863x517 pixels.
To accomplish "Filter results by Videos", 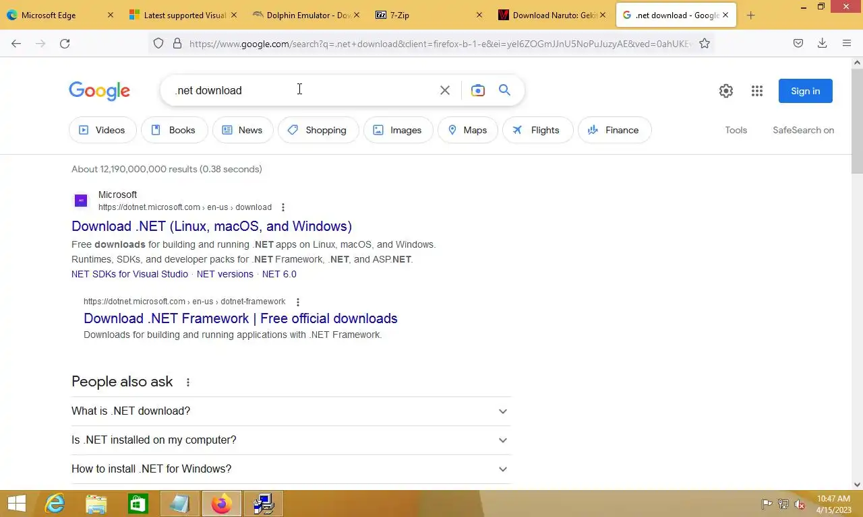I will pos(102,130).
